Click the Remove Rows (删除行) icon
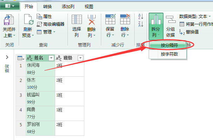213x140 pixels. (125, 19)
